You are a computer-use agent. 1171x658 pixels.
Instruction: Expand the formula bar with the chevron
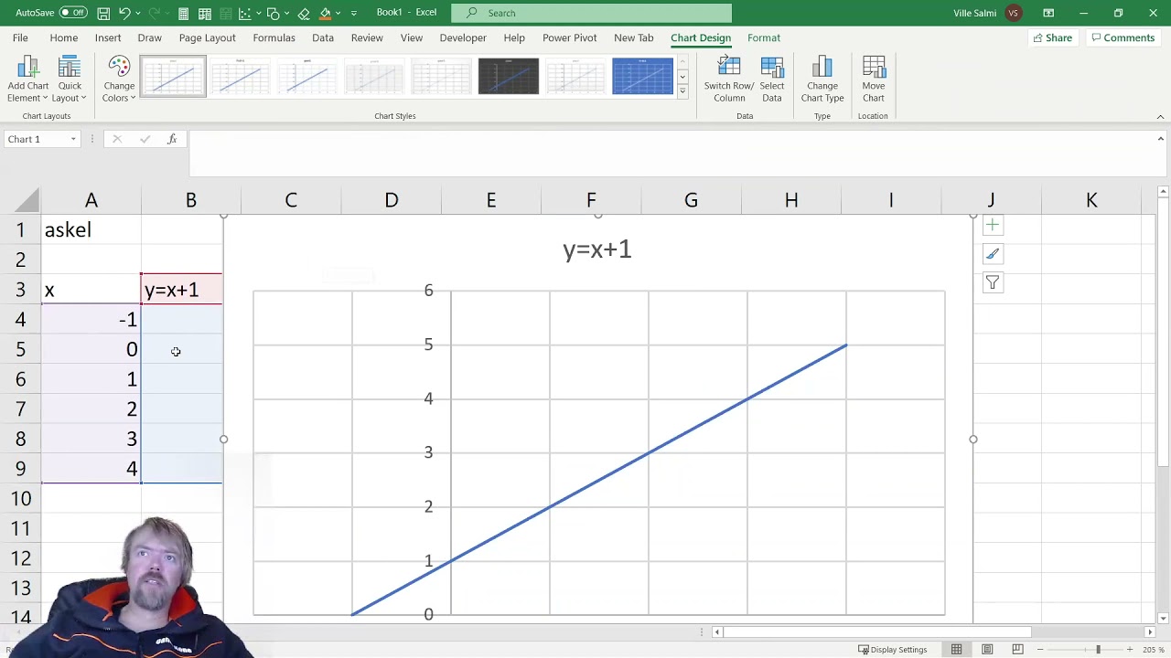[x=1161, y=139]
